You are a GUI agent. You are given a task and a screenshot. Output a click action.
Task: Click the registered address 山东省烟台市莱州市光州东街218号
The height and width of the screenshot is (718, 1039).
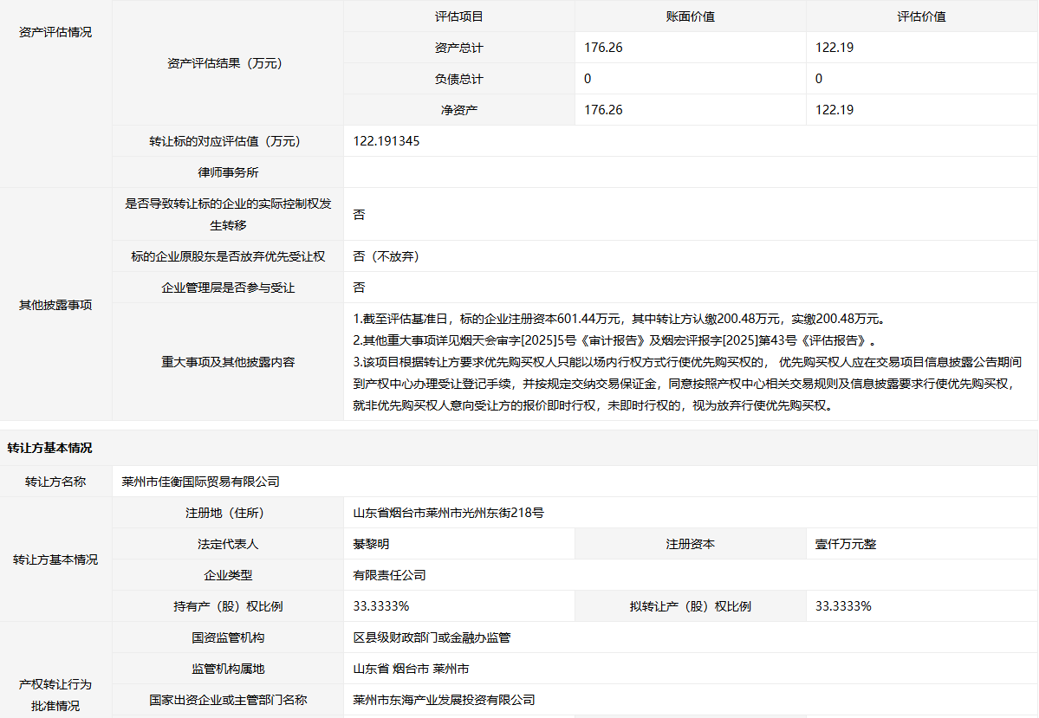pos(448,513)
